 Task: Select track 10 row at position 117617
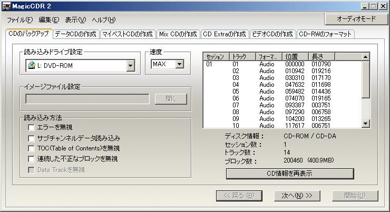tap(282, 125)
